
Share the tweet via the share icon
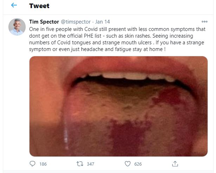pos(175,164)
